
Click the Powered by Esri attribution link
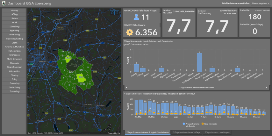pos(114,133)
